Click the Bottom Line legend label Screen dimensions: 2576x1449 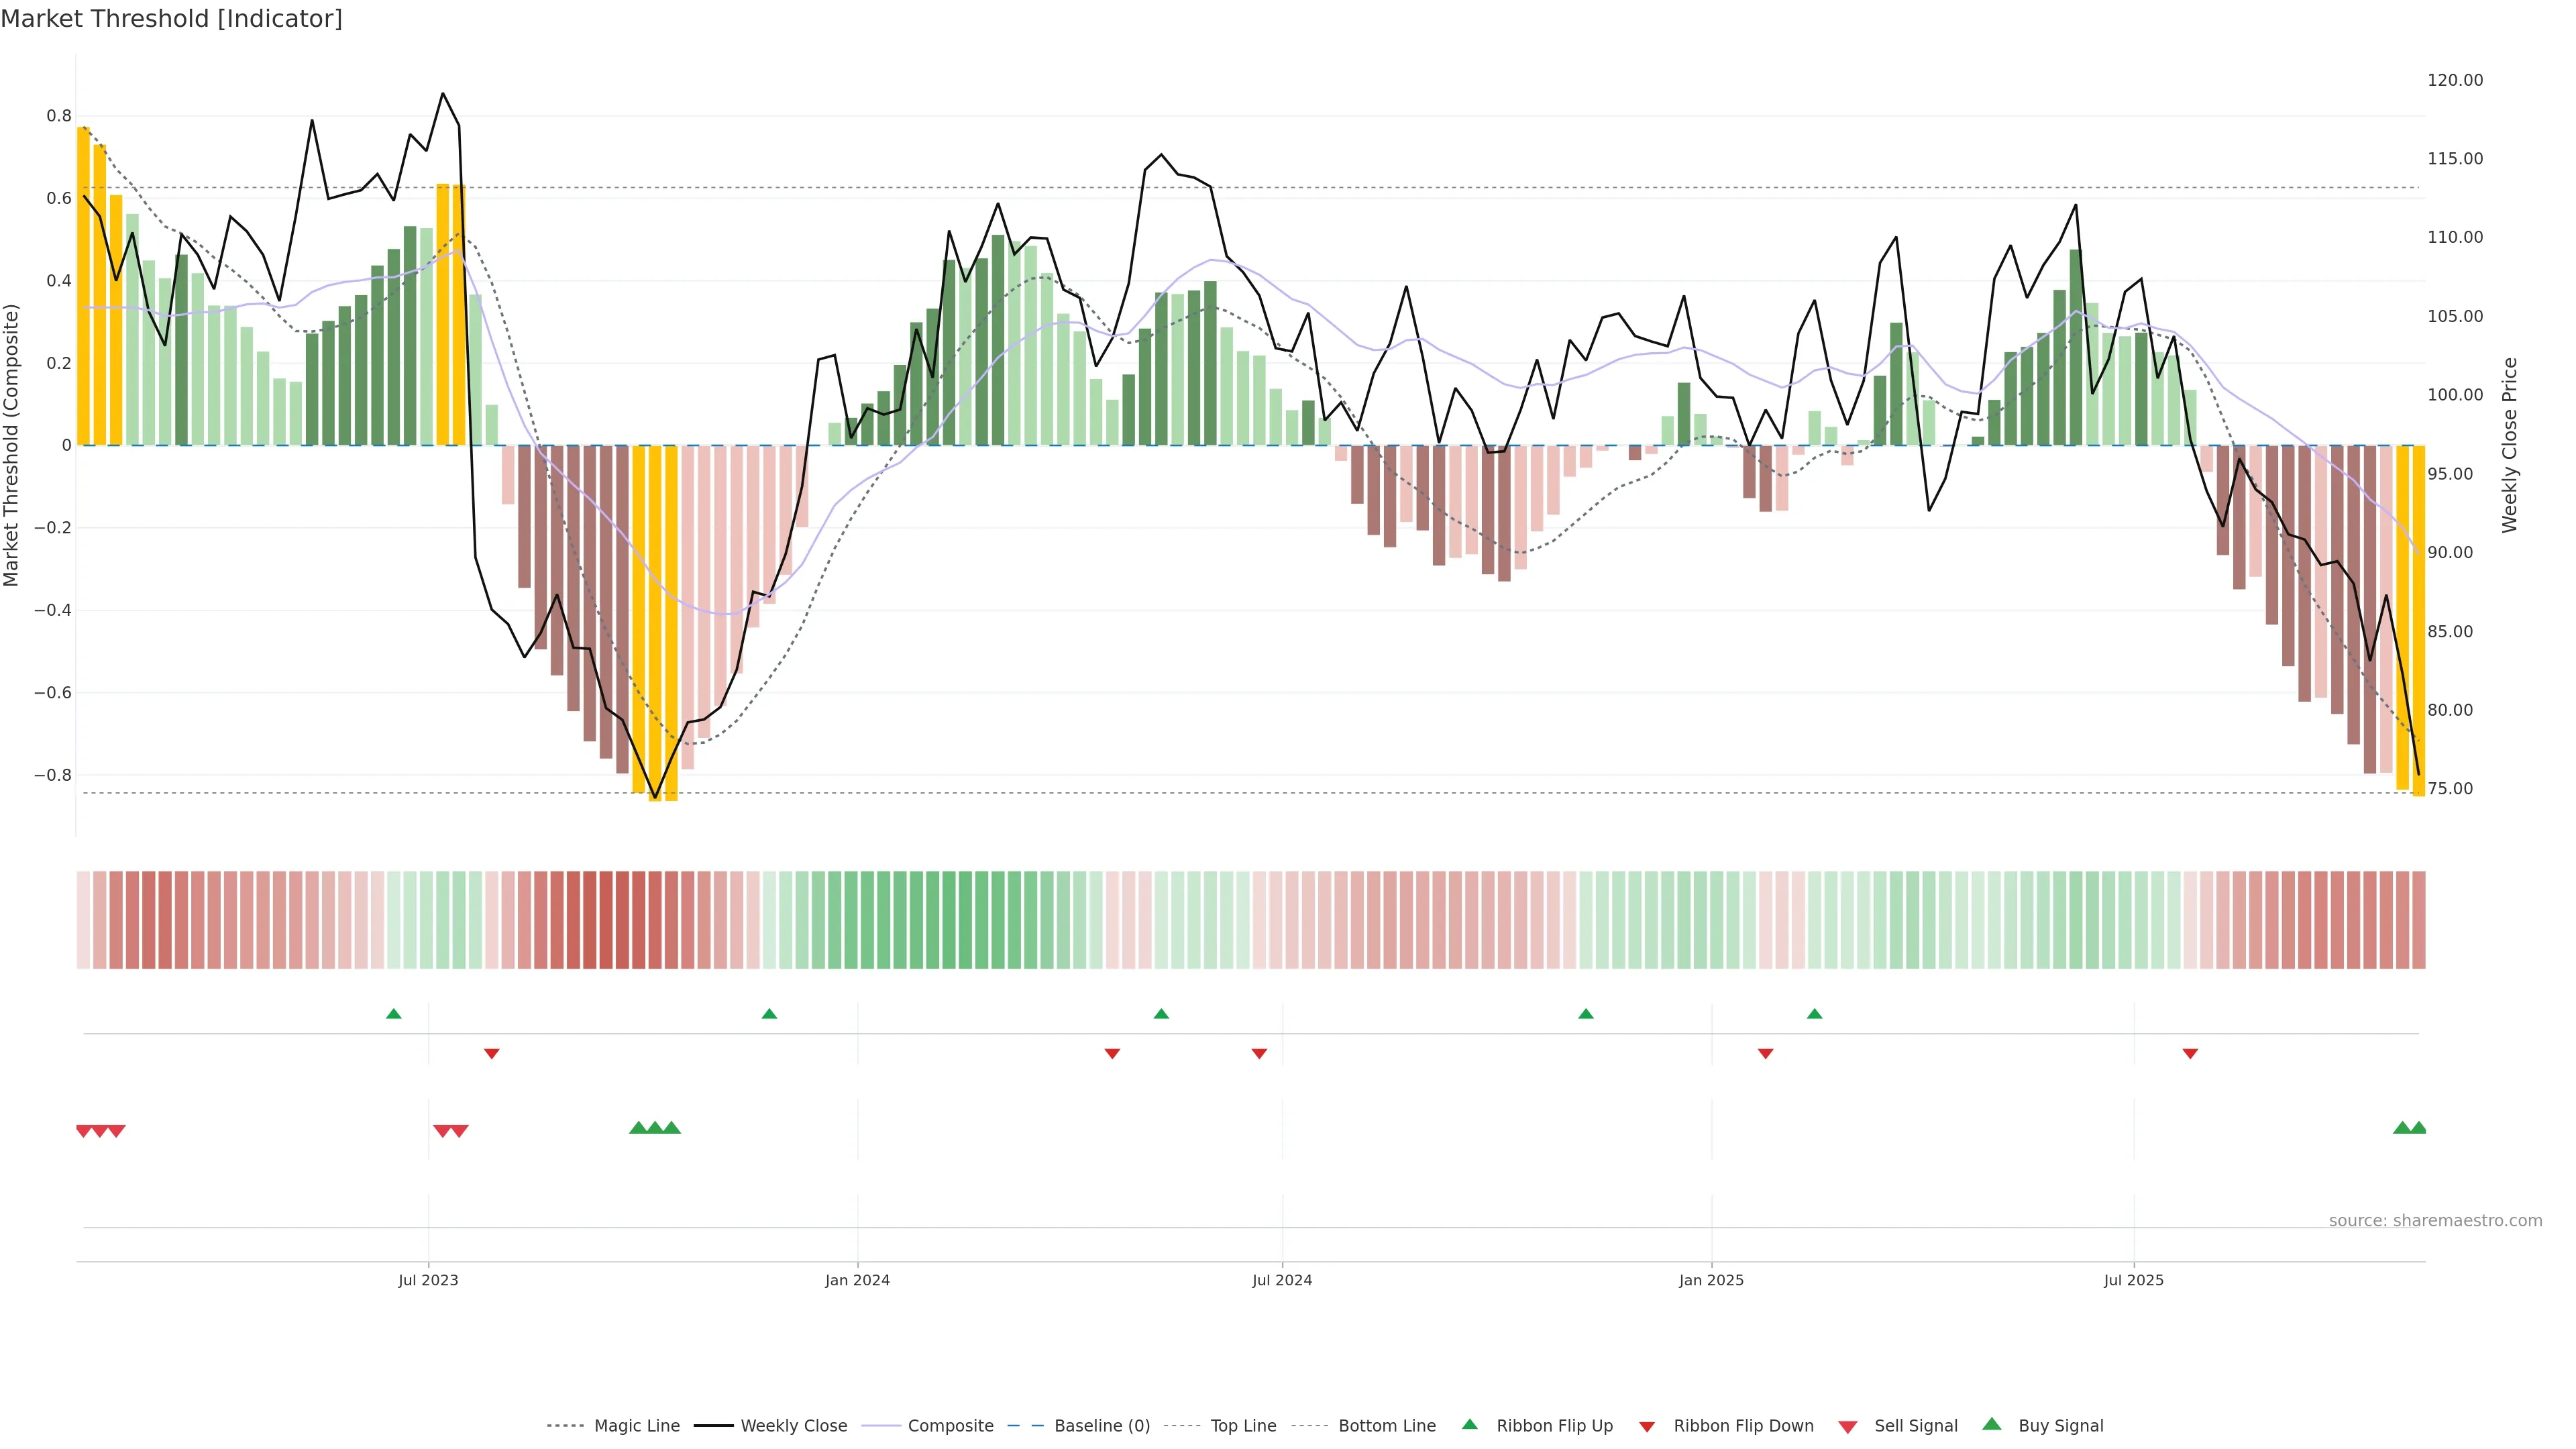coord(1386,1426)
